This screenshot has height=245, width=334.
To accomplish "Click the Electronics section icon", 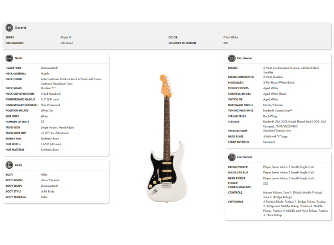I will (232, 158).
